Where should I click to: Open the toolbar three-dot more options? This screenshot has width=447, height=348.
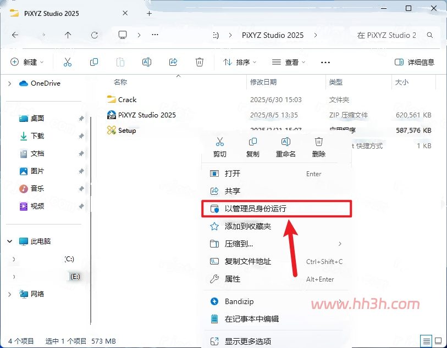click(325, 63)
